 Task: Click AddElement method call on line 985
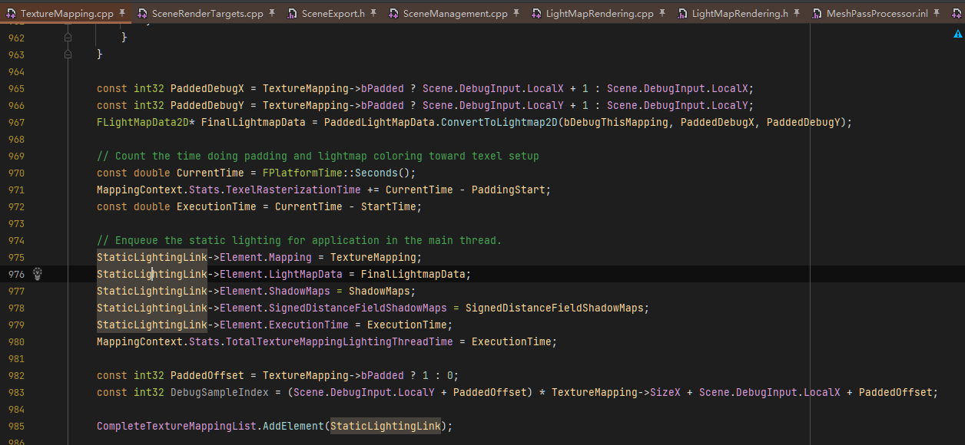[293, 426]
